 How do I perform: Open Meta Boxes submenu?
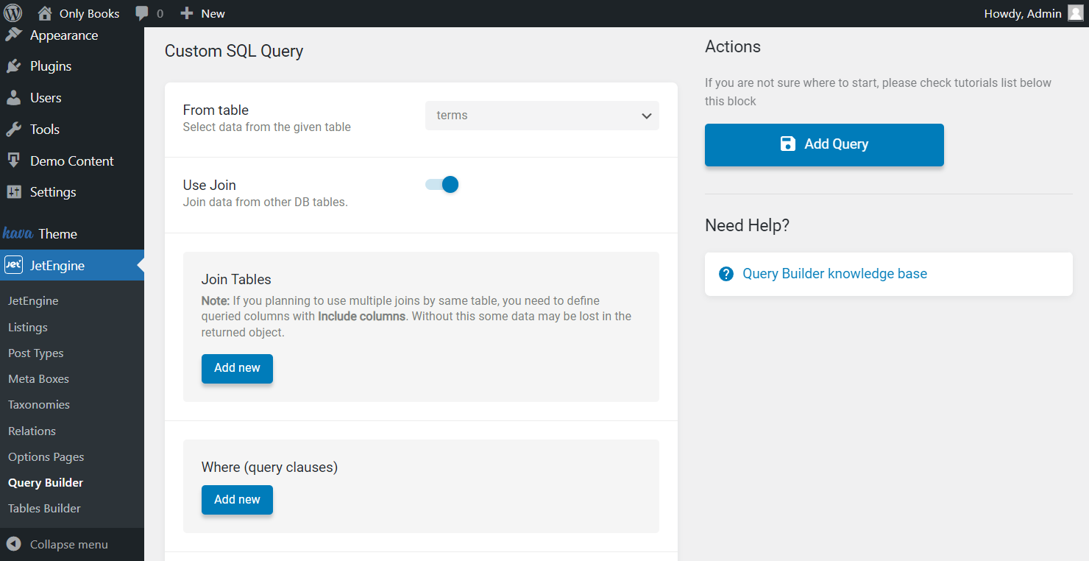coord(38,379)
